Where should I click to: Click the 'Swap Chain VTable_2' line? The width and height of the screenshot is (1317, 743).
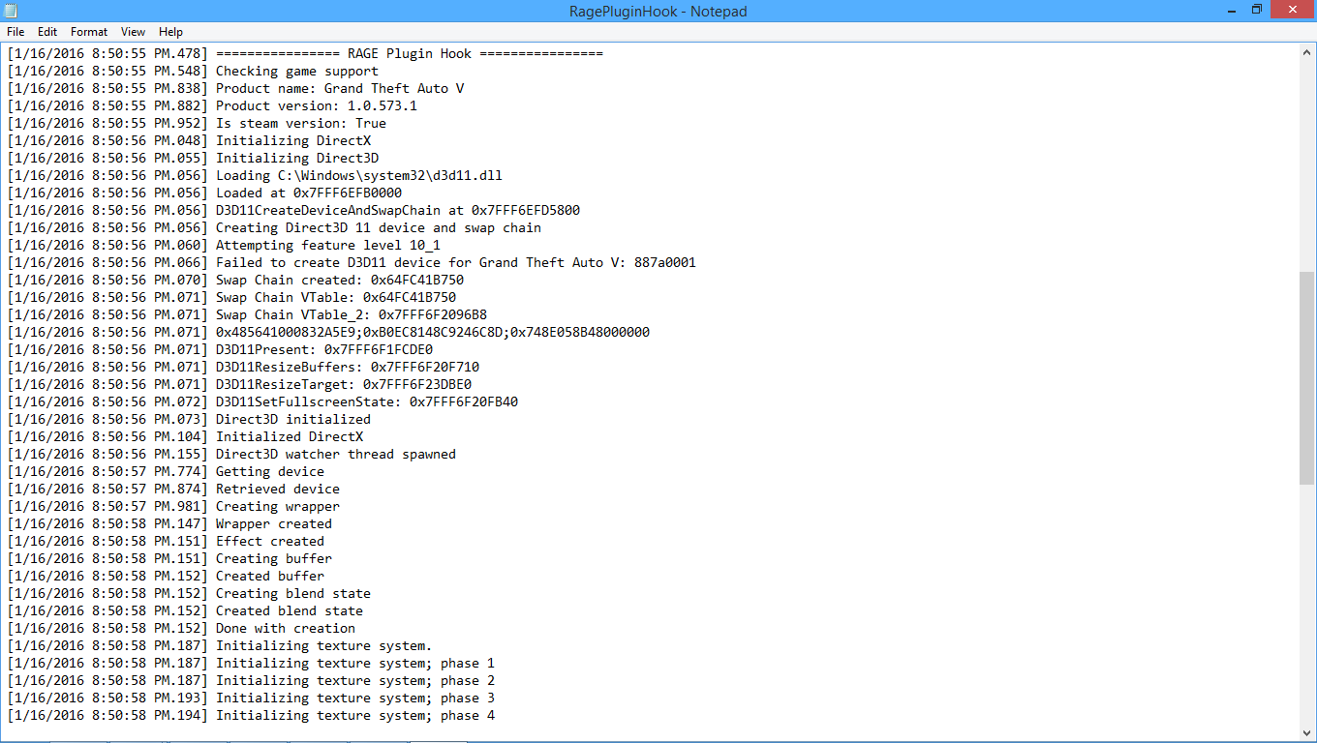click(247, 314)
